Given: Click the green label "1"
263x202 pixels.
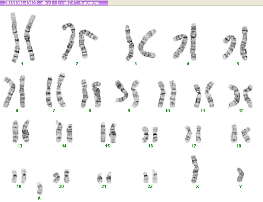Looking at the screenshot, I should pos(22,64).
